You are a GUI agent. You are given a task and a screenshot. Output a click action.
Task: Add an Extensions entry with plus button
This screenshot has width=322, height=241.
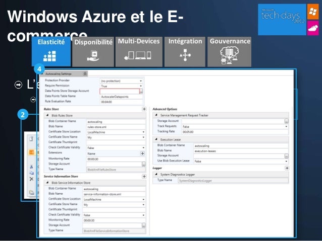(142, 153)
